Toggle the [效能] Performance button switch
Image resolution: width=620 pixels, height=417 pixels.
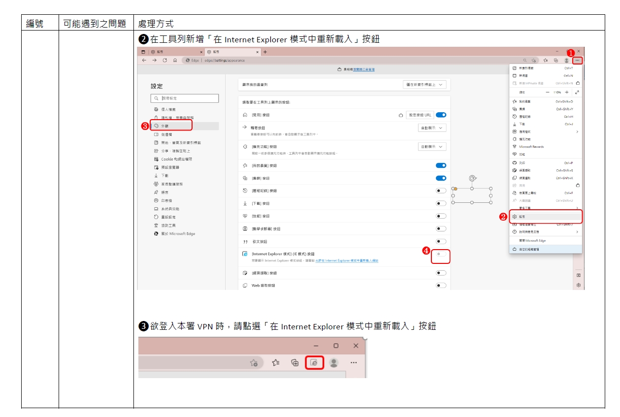coord(441,216)
